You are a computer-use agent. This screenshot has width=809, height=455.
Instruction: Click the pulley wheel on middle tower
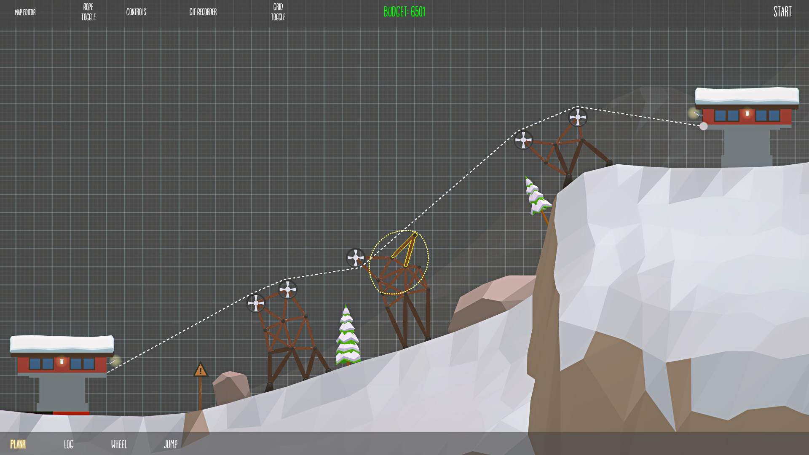356,257
